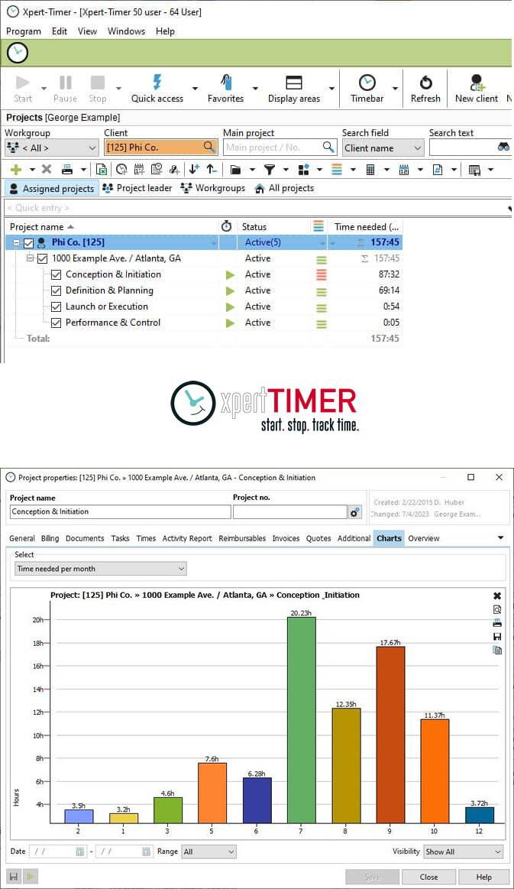Open the Search field Client name dropdown

(383, 148)
